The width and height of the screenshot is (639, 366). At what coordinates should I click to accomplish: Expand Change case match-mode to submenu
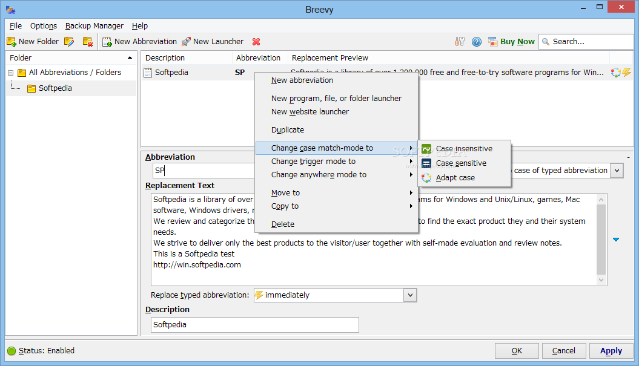coord(337,148)
